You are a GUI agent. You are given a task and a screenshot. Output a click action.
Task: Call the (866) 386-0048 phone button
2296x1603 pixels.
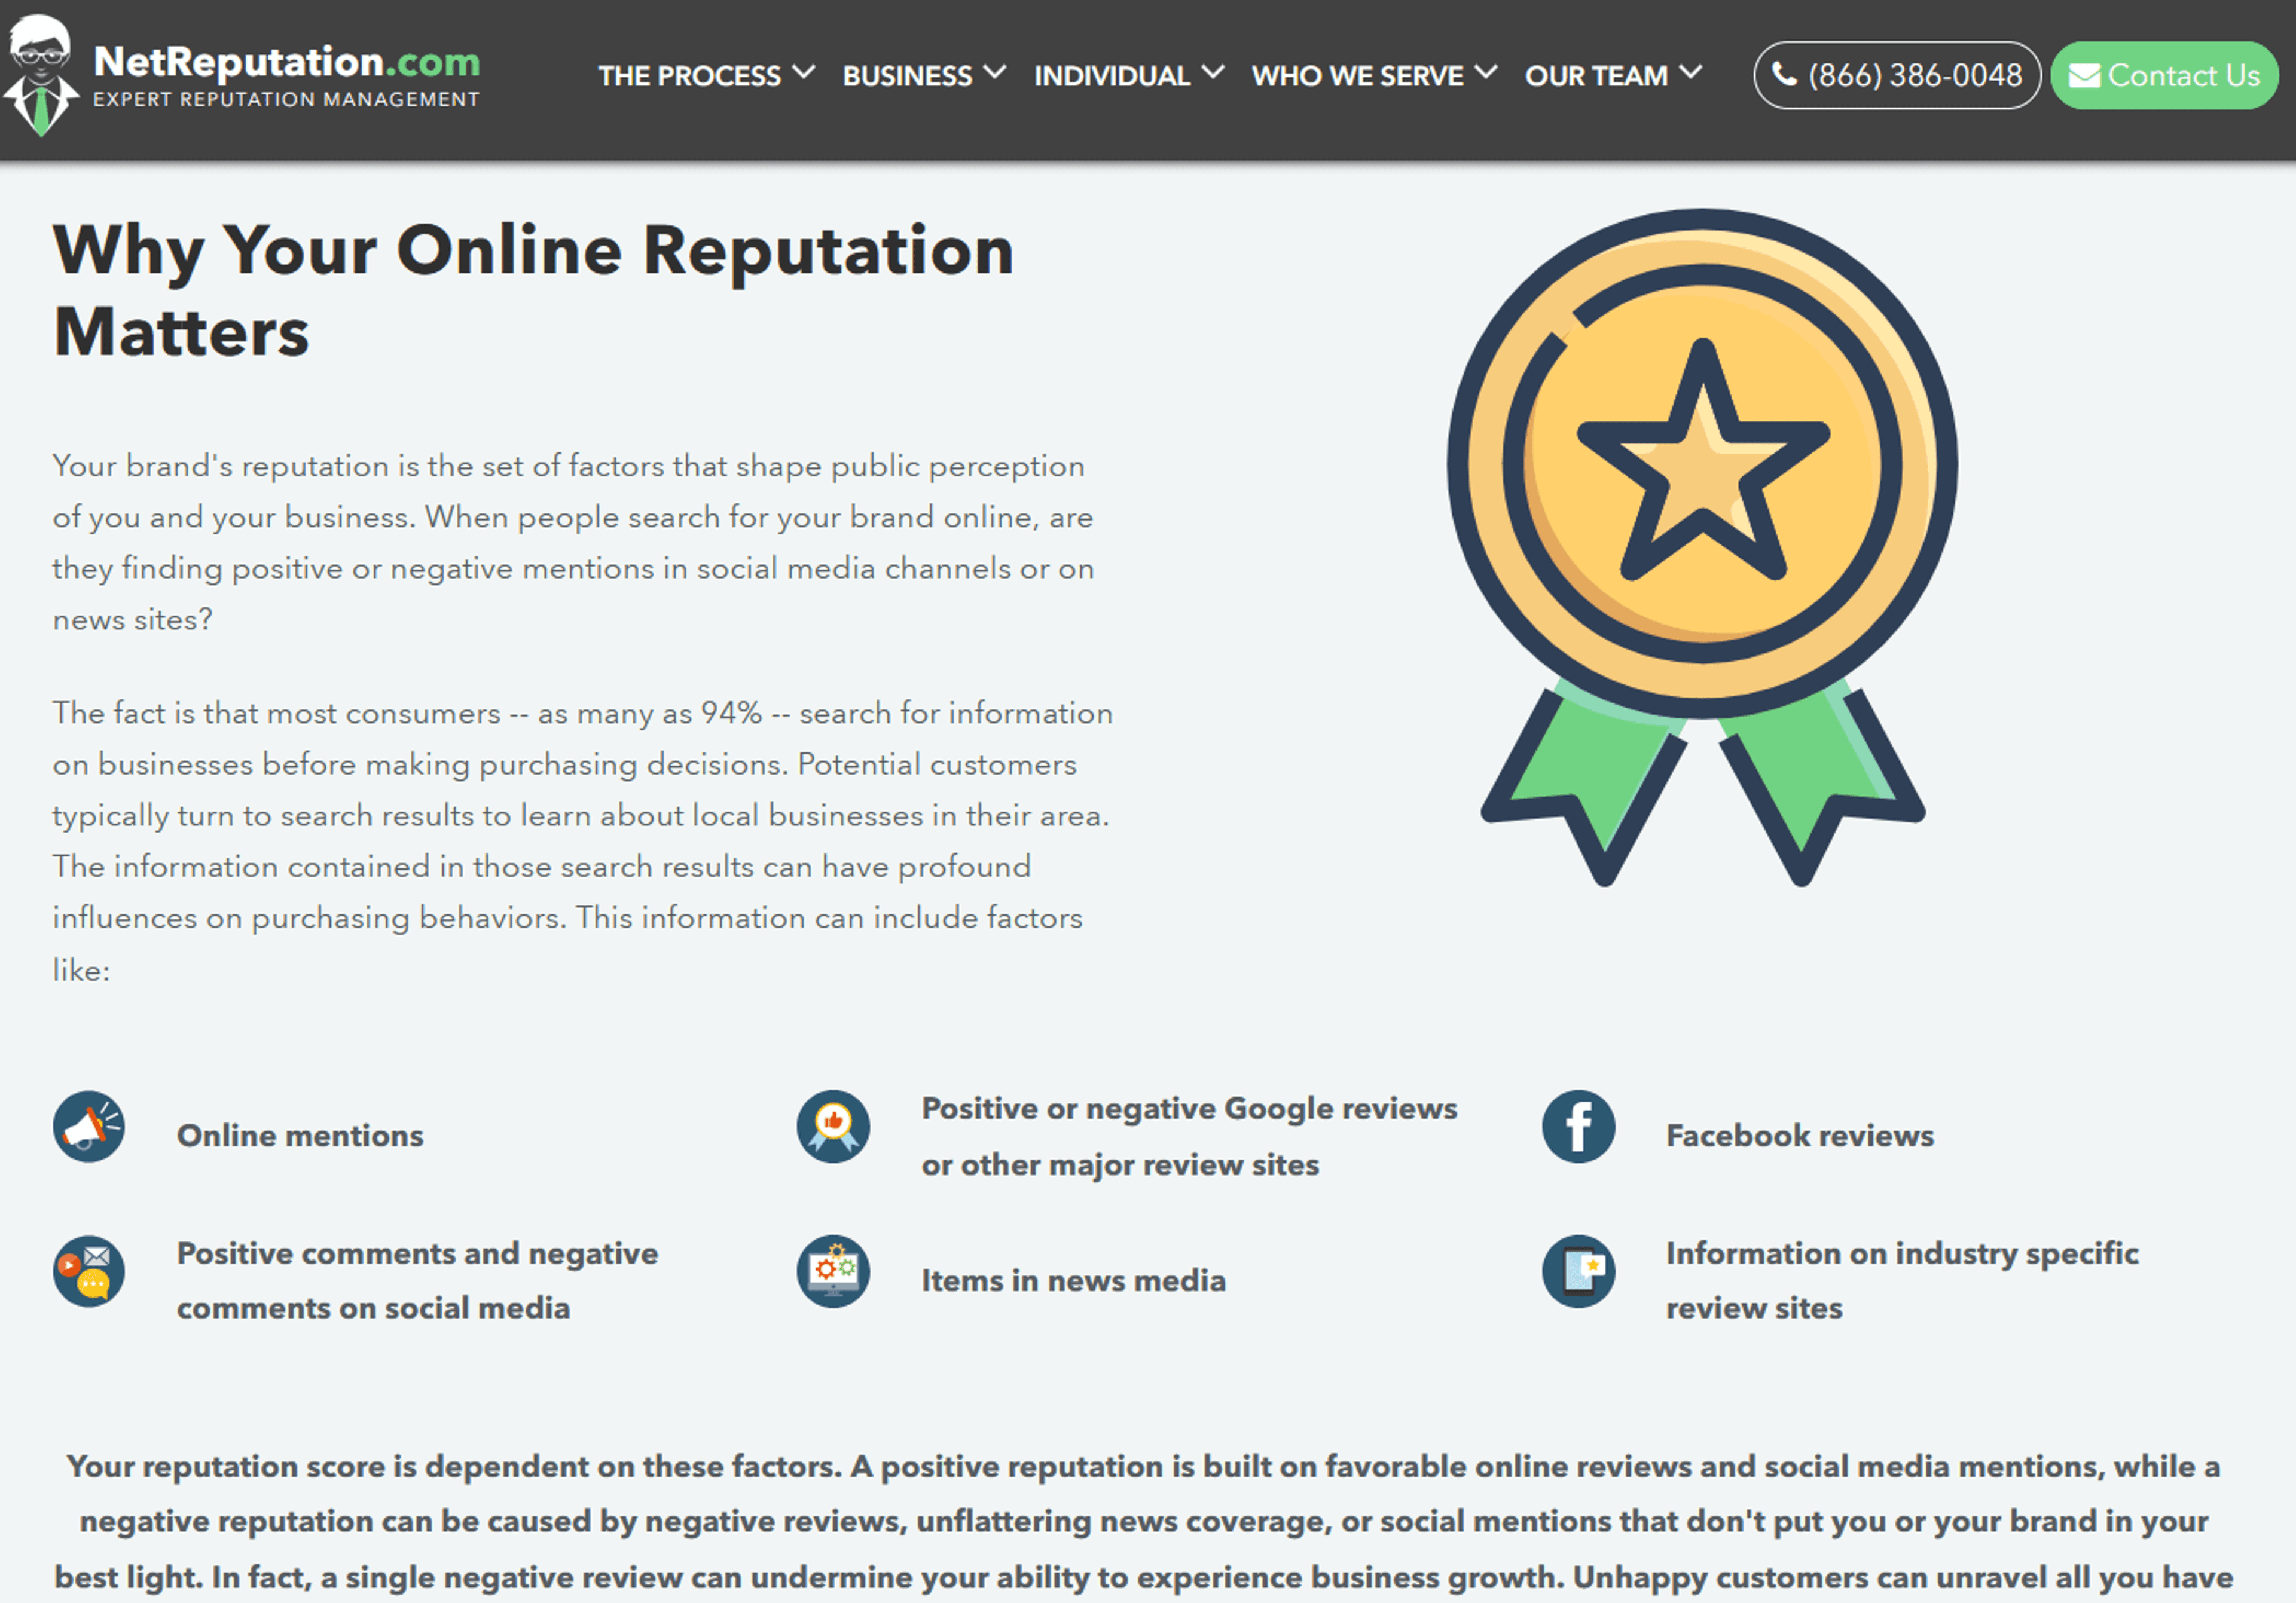[x=1897, y=75]
